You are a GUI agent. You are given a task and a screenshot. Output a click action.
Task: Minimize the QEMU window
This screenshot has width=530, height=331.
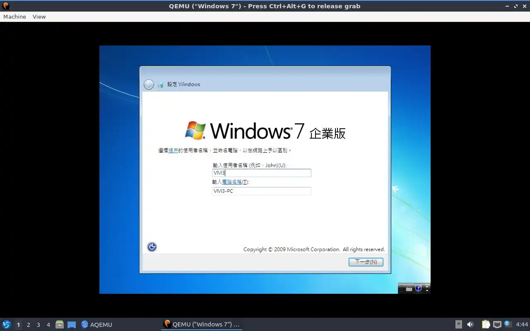point(508,6)
